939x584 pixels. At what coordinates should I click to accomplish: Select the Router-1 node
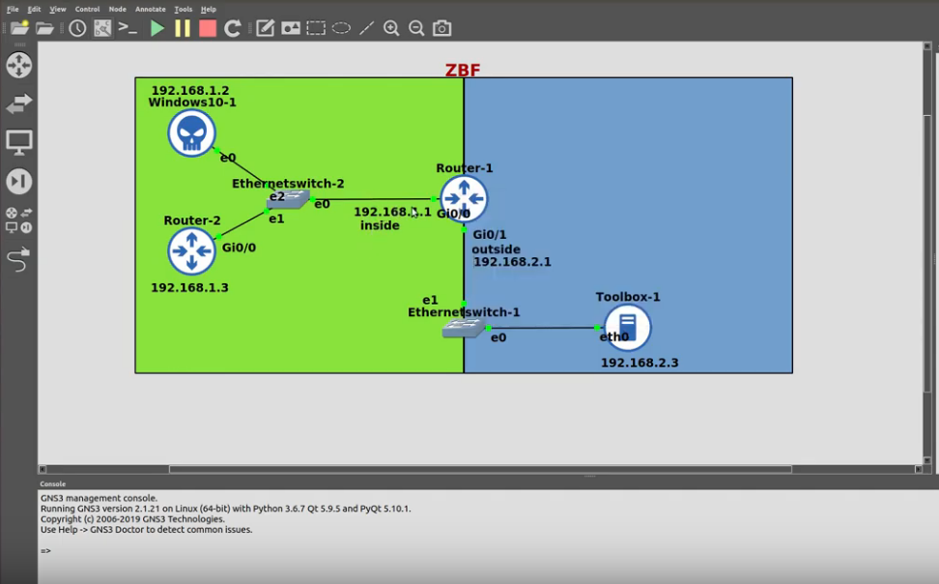[x=464, y=198]
